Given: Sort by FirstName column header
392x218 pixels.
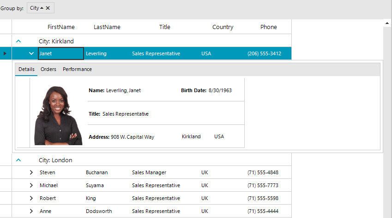Looking at the screenshot, I should pos(61,27).
